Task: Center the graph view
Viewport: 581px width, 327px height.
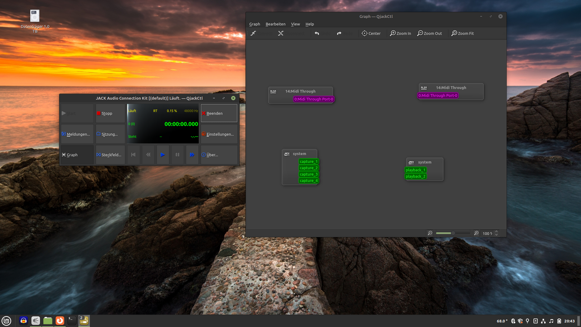Action: 371,33
